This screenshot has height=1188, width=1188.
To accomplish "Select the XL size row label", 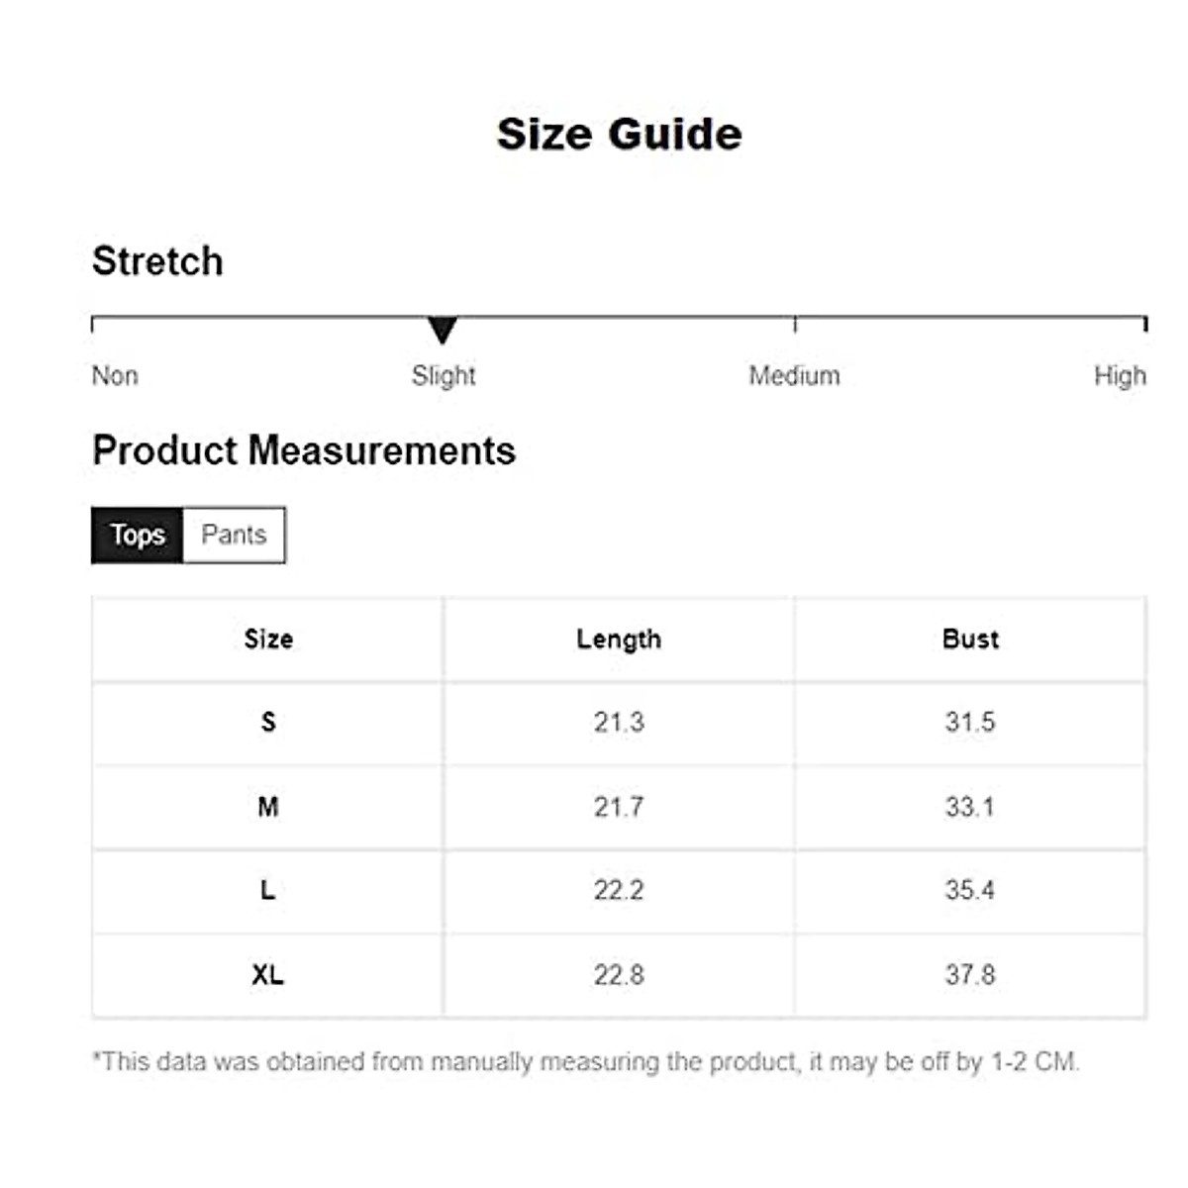I will click(x=268, y=975).
